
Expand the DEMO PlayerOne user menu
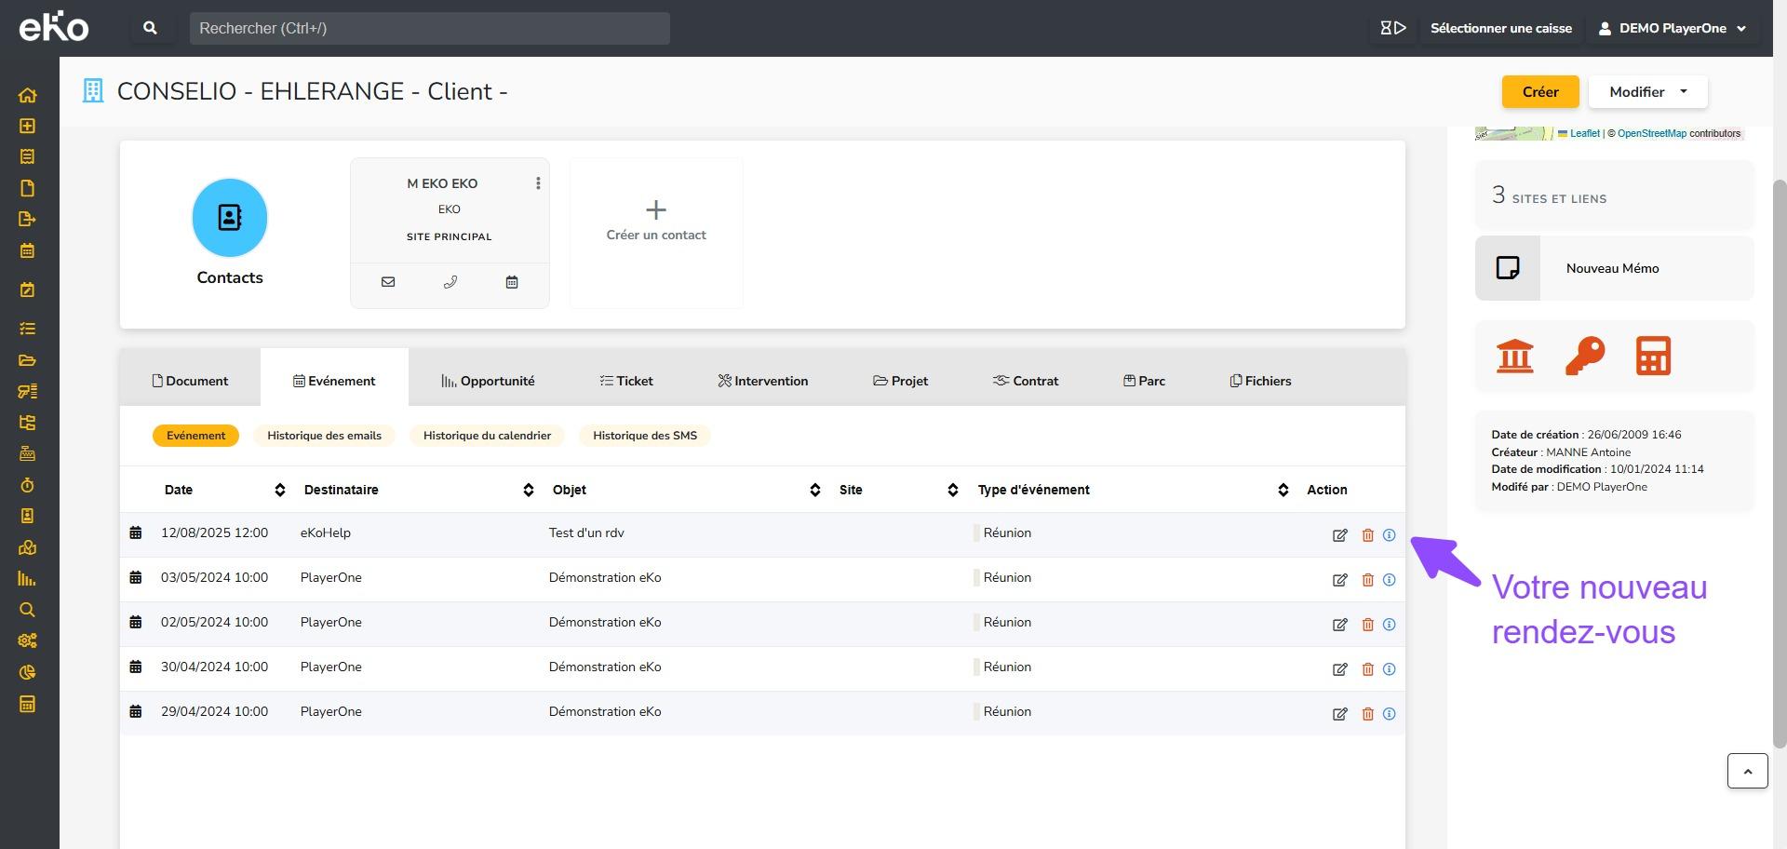[x=1673, y=28]
